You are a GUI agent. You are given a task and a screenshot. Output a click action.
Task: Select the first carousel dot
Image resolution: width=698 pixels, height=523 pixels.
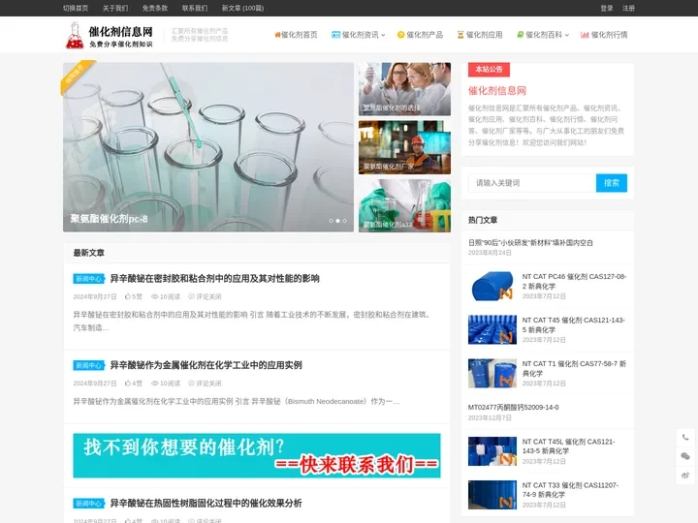pyautogui.click(x=331, y=221)
